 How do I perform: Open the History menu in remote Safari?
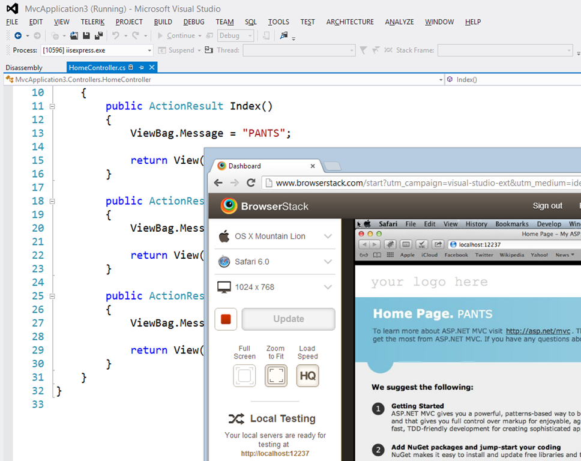(477, 224)
